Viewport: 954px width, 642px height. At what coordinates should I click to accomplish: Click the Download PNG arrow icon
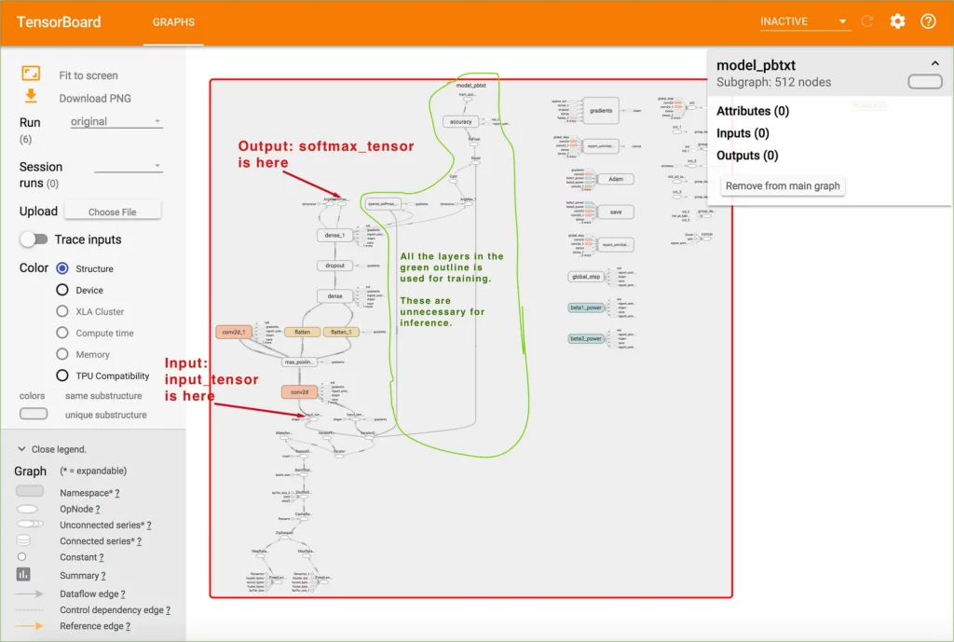click(x=31, y=96)
